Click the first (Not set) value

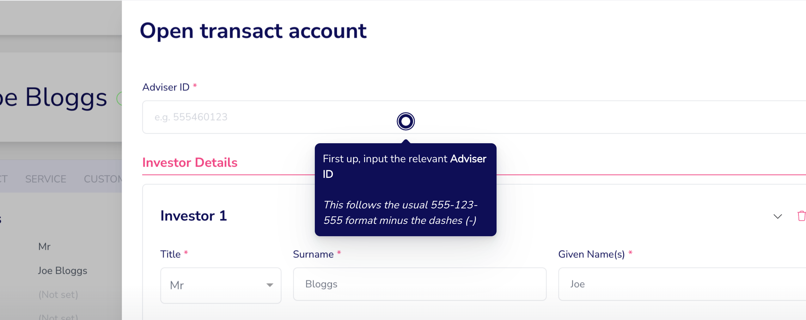(58, 295)
